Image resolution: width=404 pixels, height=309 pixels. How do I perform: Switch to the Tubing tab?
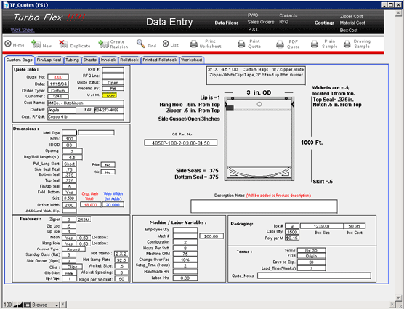(72, 60)
